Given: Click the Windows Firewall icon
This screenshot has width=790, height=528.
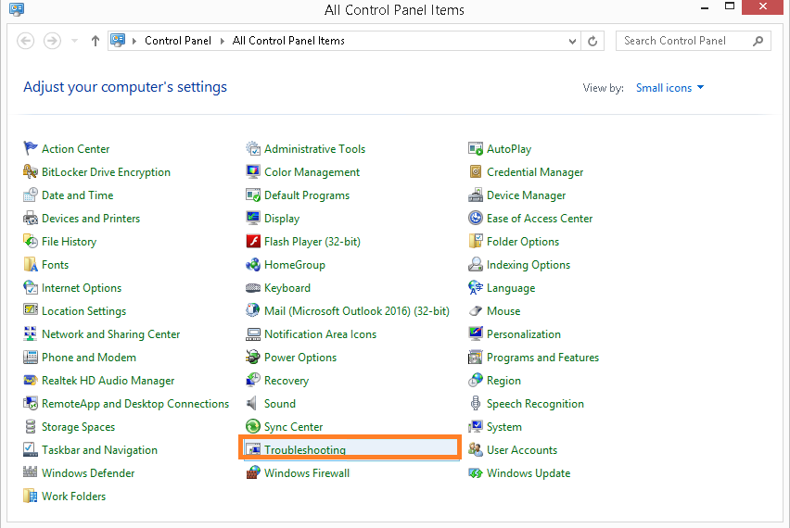Looking at the screenshot, I should [x=253, y=472].
